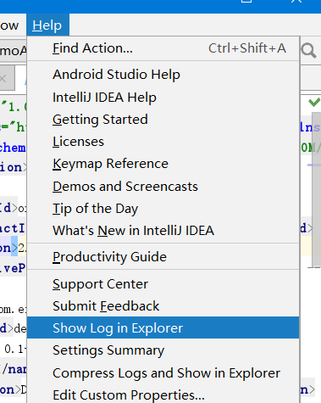Open the Help menu
This screenshot has width=321, height=403.
coord(47,25)
